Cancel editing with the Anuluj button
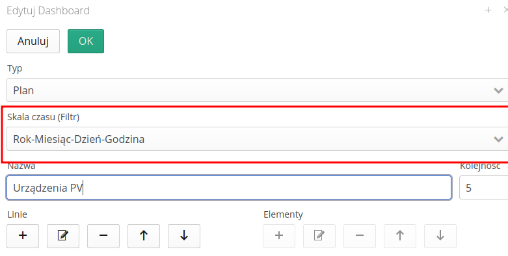 33,41
